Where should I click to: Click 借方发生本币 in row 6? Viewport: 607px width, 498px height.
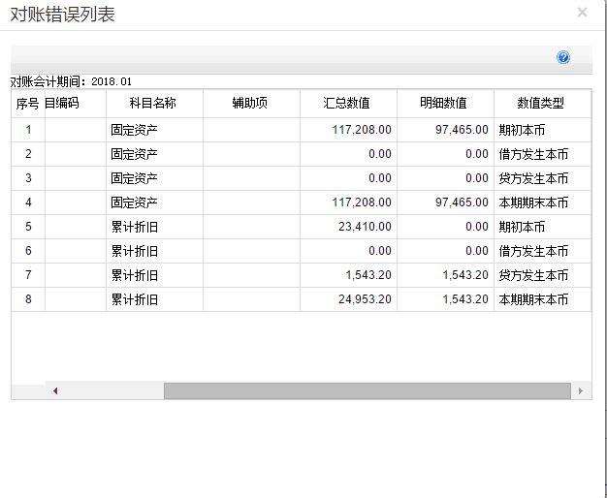coord(533,251)
